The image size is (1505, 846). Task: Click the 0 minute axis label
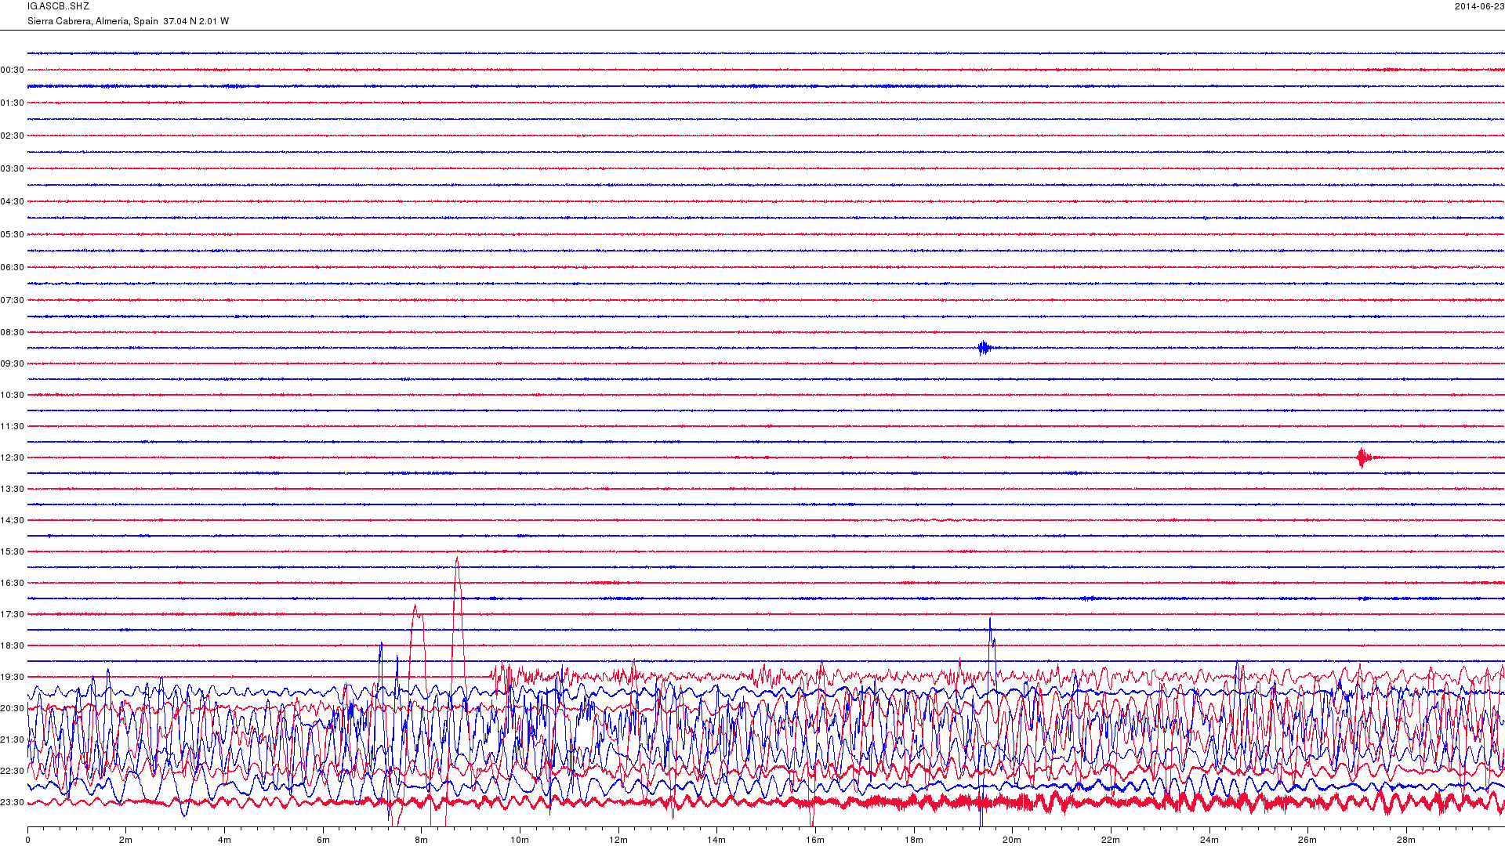[x=27, y=841]
